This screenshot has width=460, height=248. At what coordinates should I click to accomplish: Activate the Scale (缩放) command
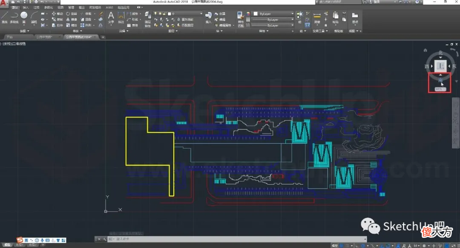[x=71, y=25]
